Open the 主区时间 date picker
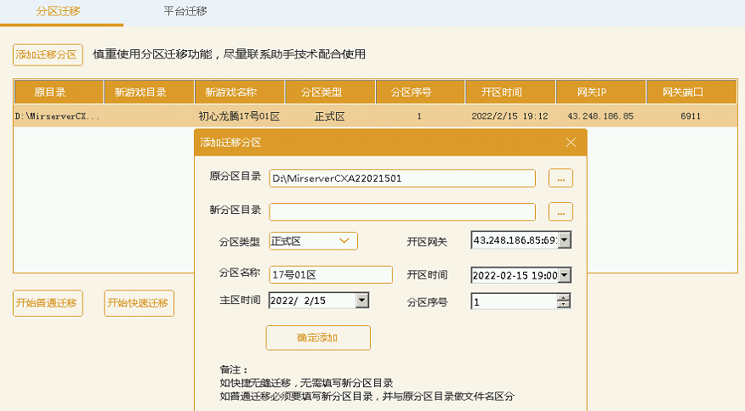 [x=362, y=301]
